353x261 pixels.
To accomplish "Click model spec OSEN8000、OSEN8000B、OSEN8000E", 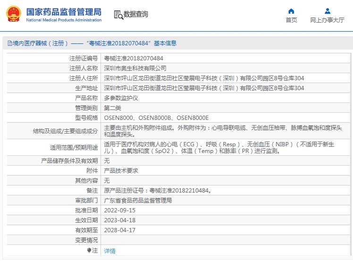I will [156, 118].
